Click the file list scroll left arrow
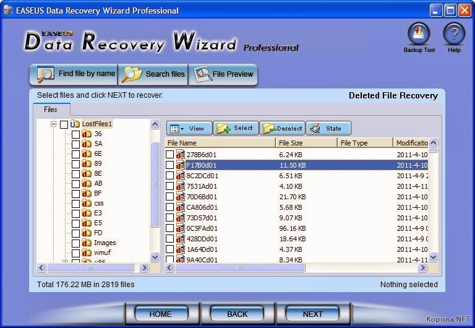Viewport: 475px width, 328px height. (169, 268)
